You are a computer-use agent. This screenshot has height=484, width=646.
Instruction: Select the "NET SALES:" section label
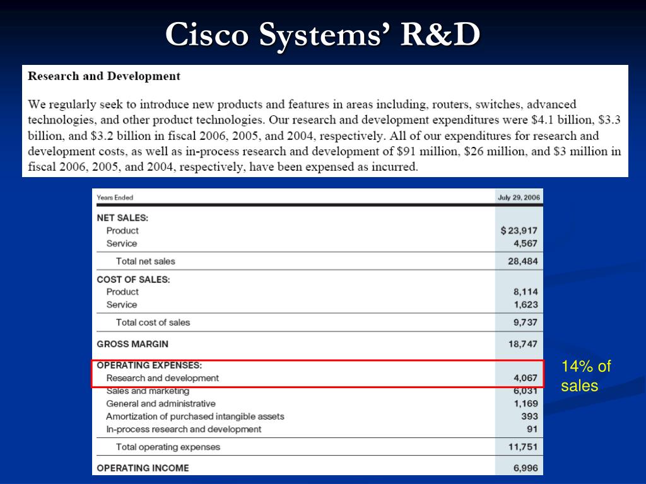[122, 218]
